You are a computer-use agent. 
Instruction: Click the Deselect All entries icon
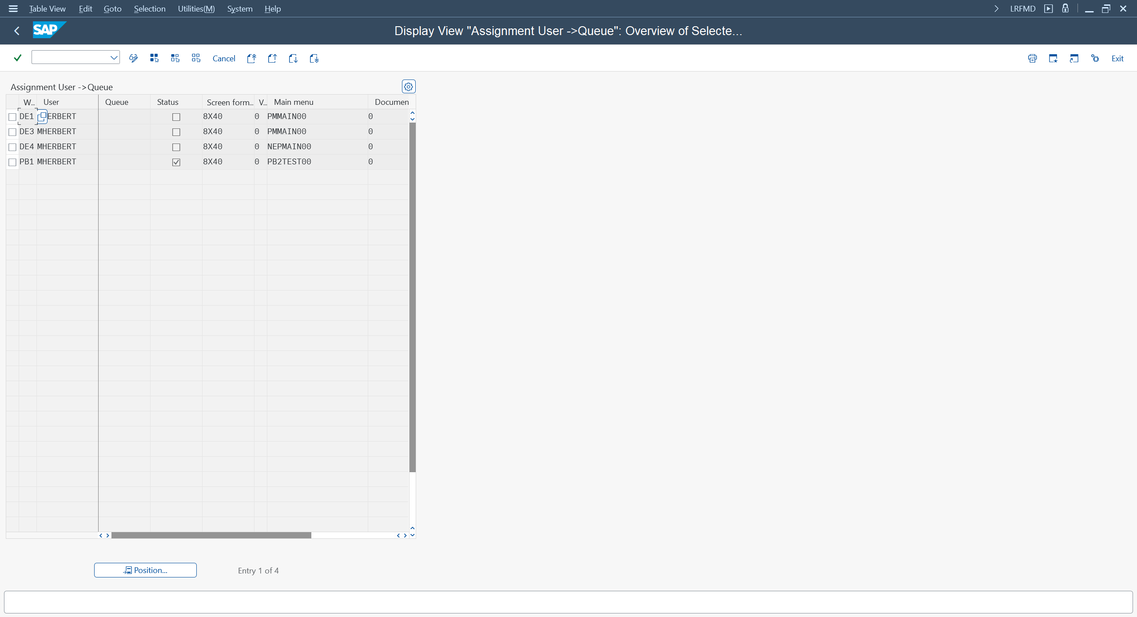196,58
